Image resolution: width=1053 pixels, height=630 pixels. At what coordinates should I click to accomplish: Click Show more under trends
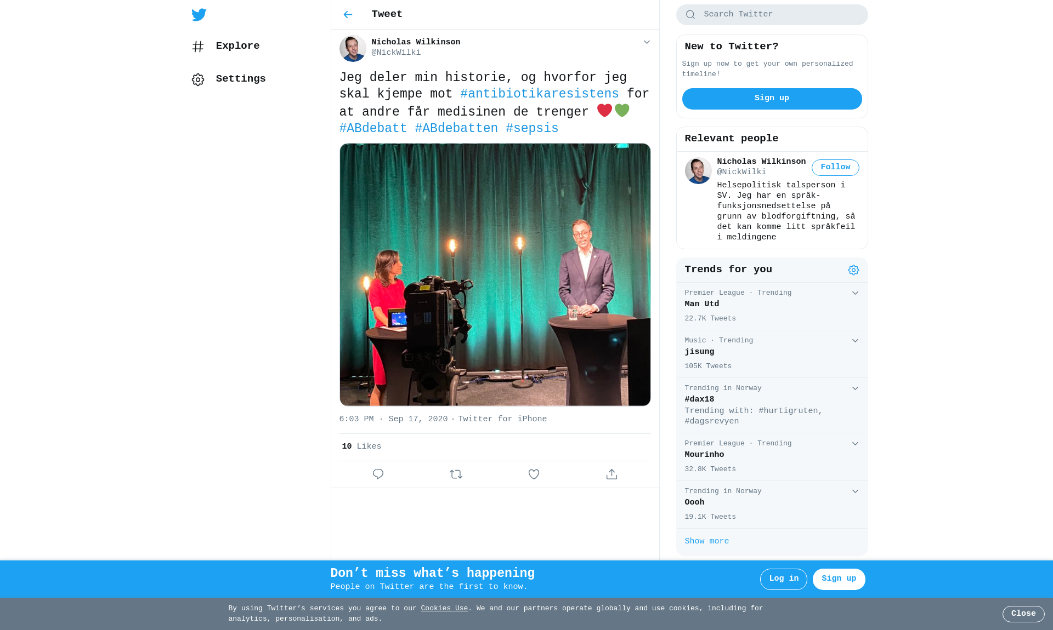click(x=706, y=541)
